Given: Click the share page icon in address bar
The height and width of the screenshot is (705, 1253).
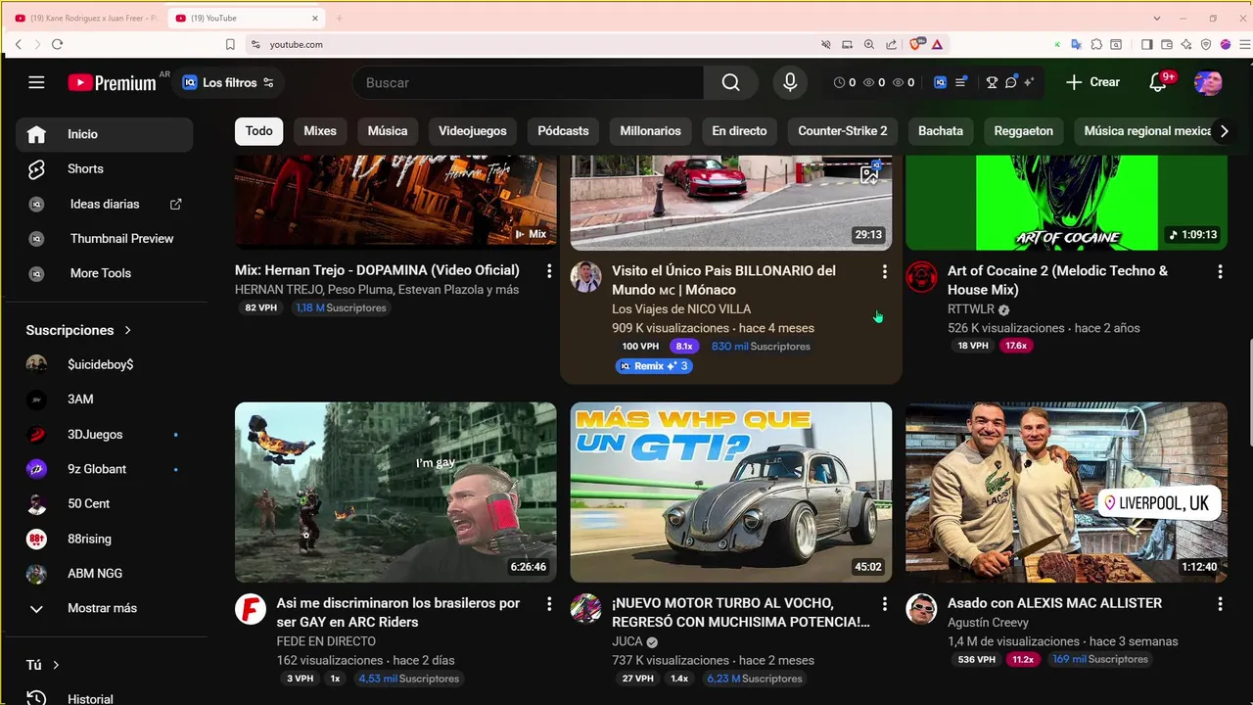Looking at the screenshot, I should (891, 44).
